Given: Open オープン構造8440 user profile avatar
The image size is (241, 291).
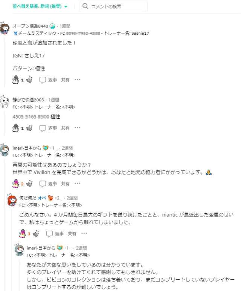Looking at the screenshot, I should click(x=5, y=28).
